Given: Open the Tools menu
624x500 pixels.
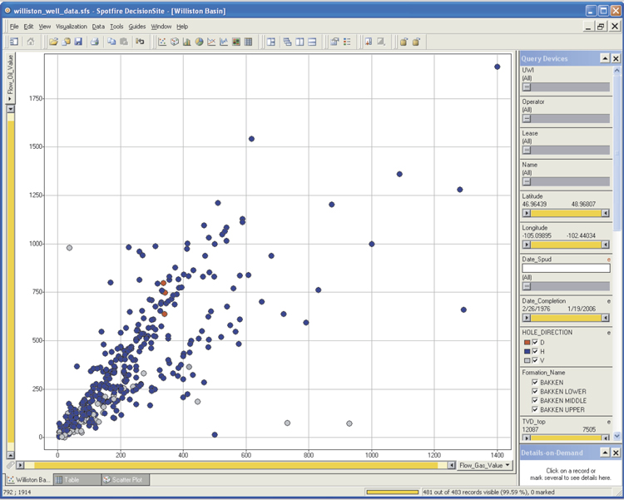Looking at the screenshot, I should (116, 27).
